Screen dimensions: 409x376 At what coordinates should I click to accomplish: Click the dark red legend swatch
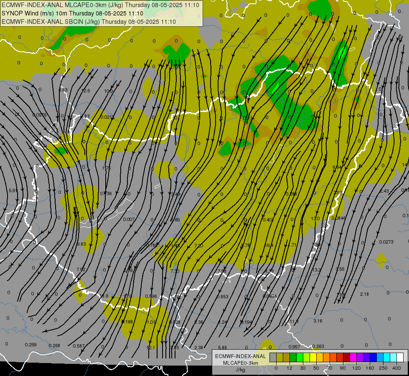pos(346,357)
